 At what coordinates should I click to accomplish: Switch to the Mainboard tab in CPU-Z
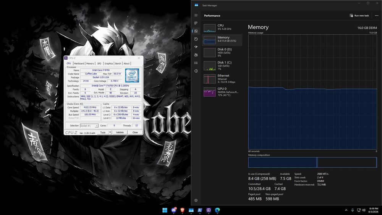79,63
